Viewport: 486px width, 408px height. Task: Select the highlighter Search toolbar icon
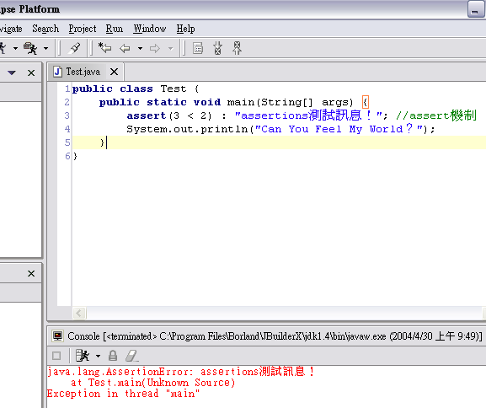click(x=74, y=48)
